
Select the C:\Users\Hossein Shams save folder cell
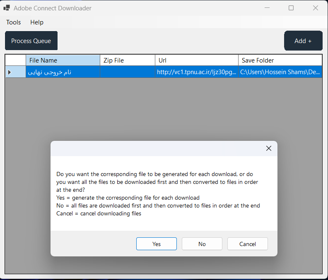pos(280,72)
